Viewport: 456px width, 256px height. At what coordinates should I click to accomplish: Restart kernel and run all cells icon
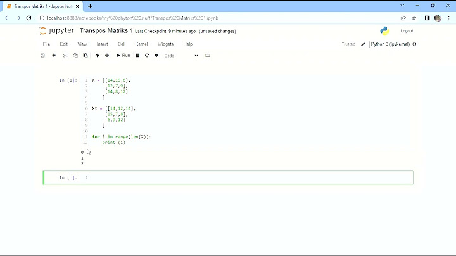point(156,56)
